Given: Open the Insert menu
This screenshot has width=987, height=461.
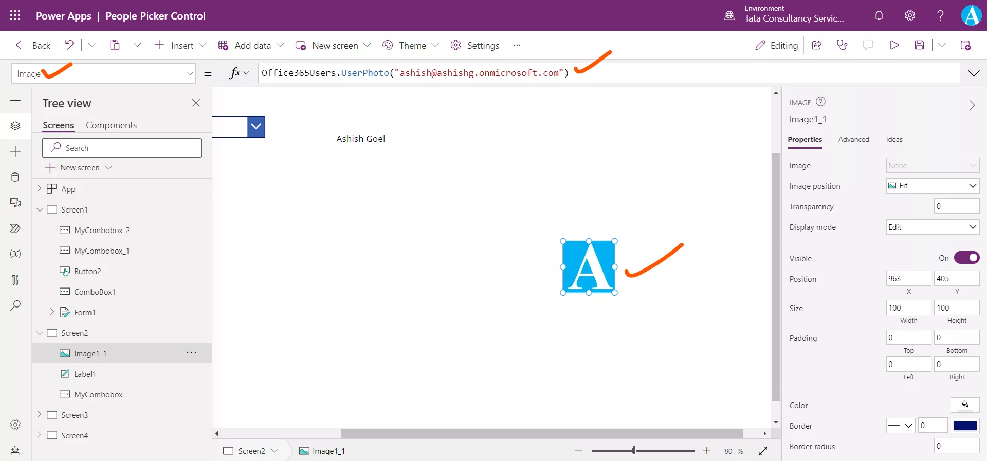Looking at the screenshot, I should click(180, 45).
